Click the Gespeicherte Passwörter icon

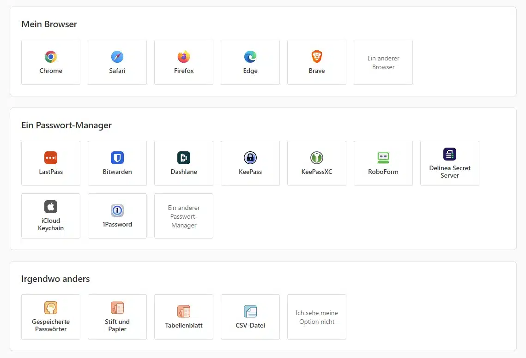click(x=51, y=308)
